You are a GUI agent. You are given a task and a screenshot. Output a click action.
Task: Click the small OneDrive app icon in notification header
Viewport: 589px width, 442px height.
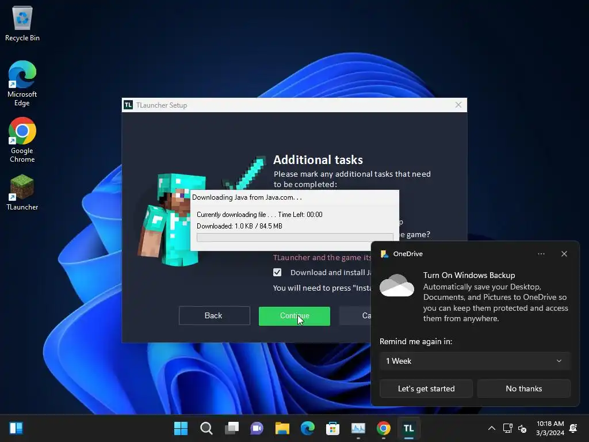[384, 254]
